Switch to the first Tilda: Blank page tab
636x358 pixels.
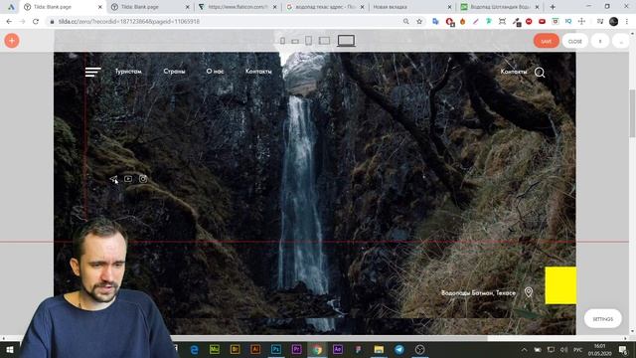63,7
